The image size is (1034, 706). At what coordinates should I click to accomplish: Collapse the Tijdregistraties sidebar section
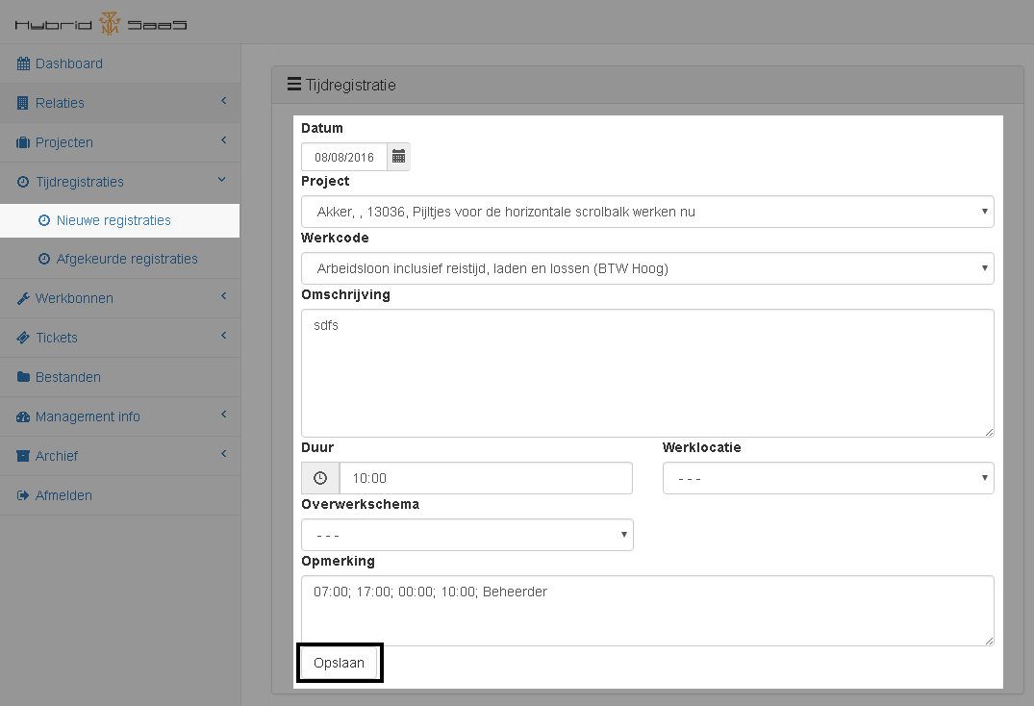pyautogui.click(x=80, y=182)
